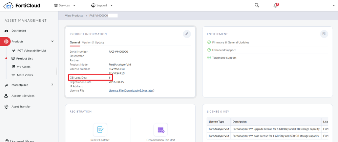Switch to the Version & Update tab
The height and width of the screenshot is (142, 338).
click(x=93, y=42)
